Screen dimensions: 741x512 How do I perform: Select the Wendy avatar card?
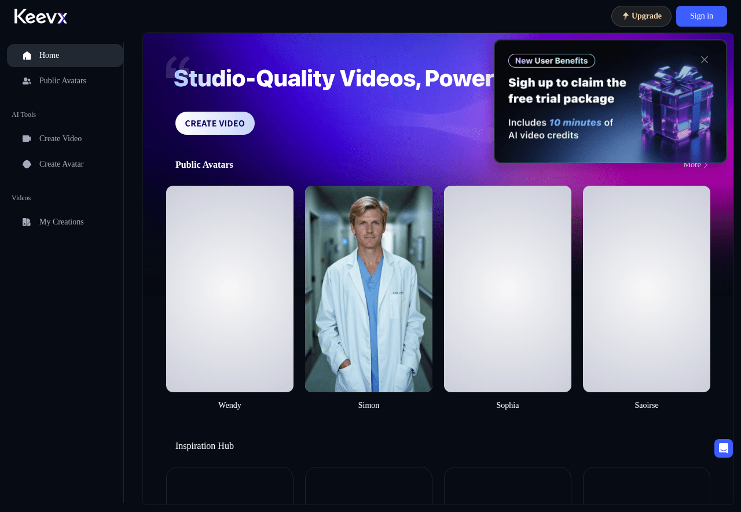[230, 289]
